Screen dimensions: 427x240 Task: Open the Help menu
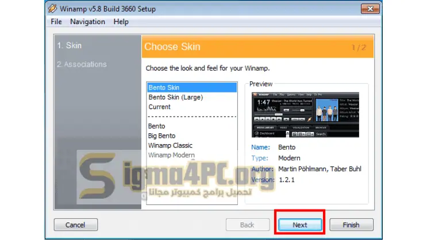pyautogui.click(x=121, y=22)
